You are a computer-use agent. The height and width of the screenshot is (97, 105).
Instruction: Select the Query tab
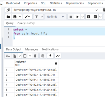(10, 23)
